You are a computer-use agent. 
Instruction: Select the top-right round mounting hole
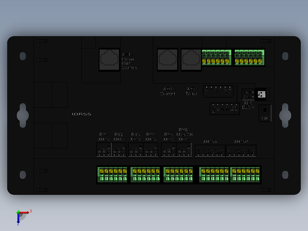(285, 56)
